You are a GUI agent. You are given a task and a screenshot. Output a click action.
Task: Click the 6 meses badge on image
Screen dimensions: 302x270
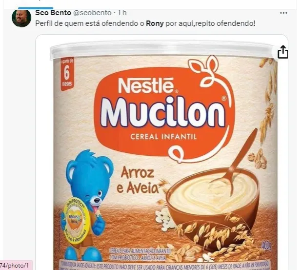point(67,75)
